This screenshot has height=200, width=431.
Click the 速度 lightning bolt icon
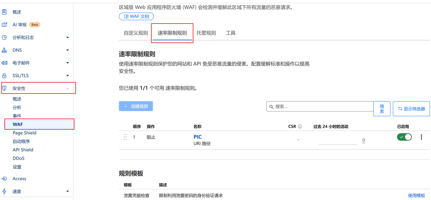4,191
